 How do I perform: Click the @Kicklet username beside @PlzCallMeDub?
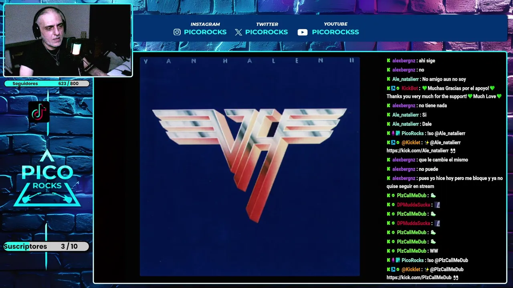click(x=411, y=269)
